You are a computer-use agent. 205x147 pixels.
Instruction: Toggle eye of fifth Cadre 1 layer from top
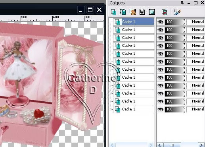pos(161,54)
